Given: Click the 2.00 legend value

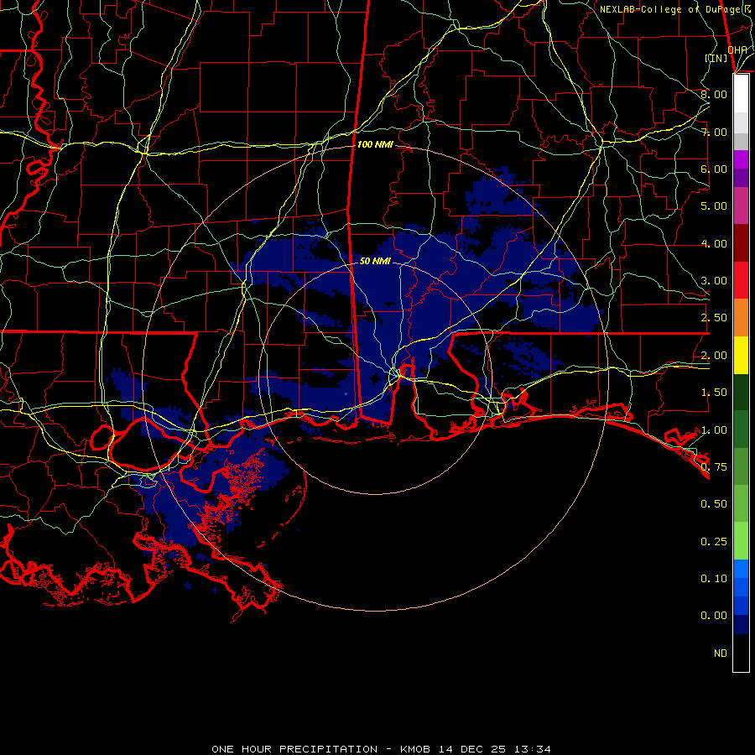Looking at the screenshot, I should 714,356.
